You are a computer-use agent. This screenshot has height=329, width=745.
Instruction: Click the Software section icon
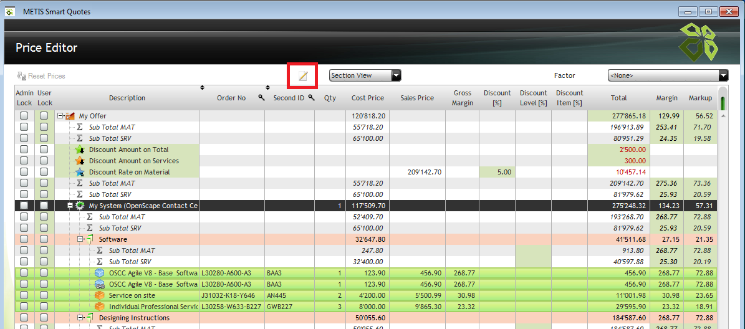point(90,239)
